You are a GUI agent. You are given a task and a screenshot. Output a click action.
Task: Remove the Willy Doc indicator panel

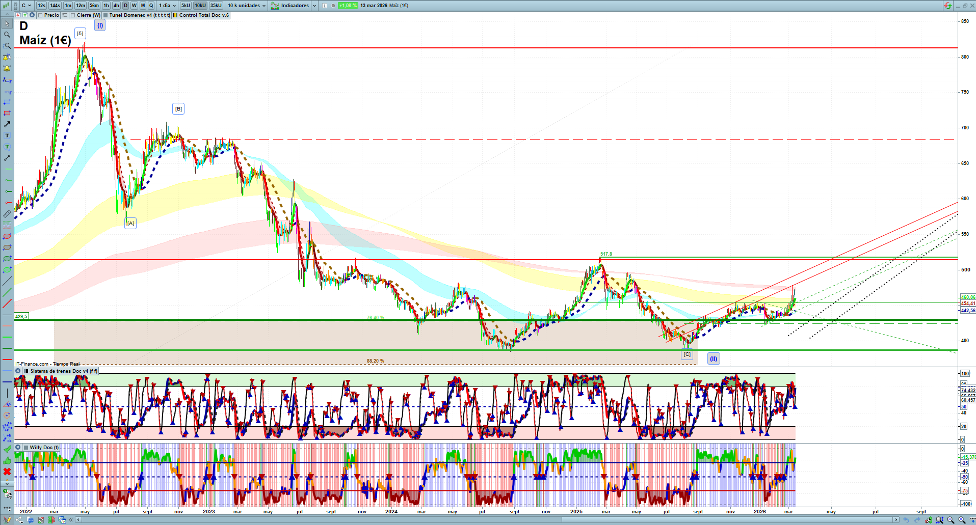18,448
